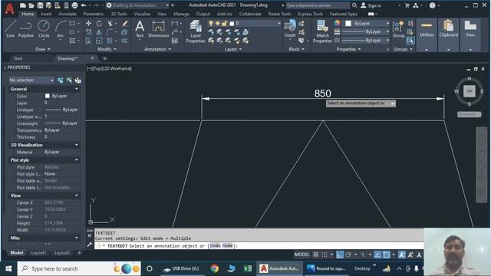Screen dimensions: 491x276
Task: Click the TOP face of the ViewCube
Action: coord(469,91)
